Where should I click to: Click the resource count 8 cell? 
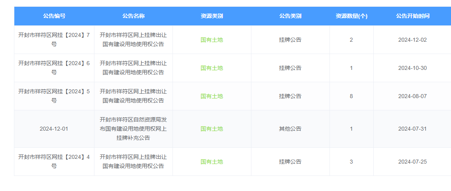(351, 96)
